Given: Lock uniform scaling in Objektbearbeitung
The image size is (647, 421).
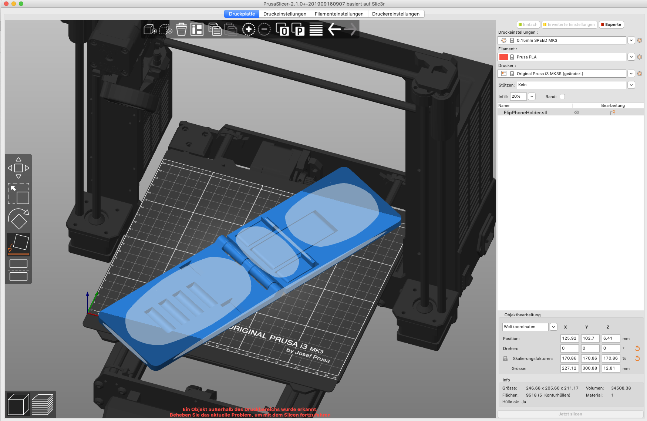Looking at the screenshot, I should tap(506, 358).
